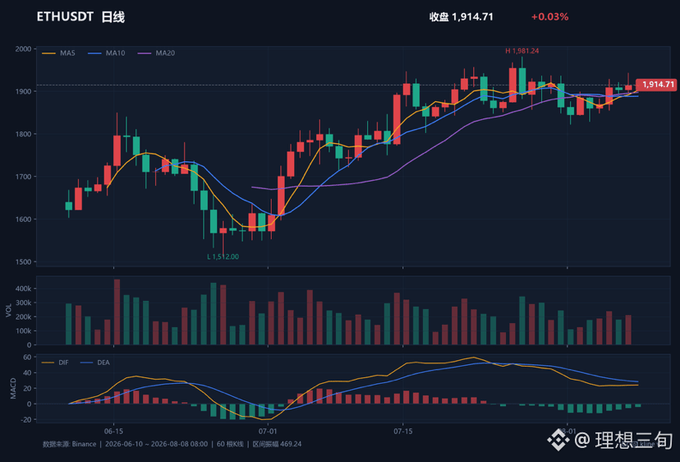Click the L 1,512.00 low marker
Screen dimensions: 680x462
tap(223, 256)
